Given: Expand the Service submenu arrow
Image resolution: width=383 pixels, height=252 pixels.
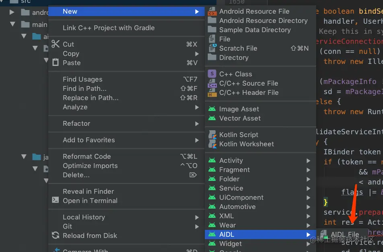Looking at the screenshot, I should (309, 188).
